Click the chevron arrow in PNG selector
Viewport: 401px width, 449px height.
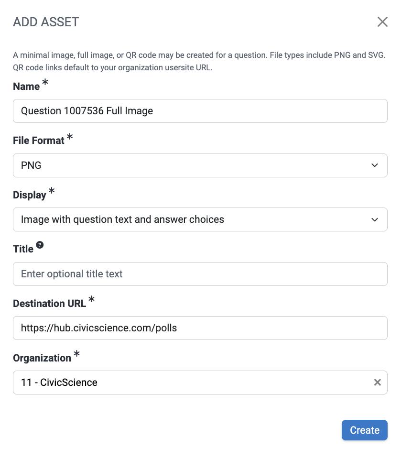374,165
